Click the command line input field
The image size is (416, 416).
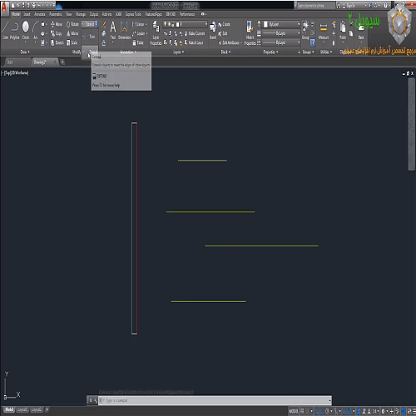click(215, 400)
